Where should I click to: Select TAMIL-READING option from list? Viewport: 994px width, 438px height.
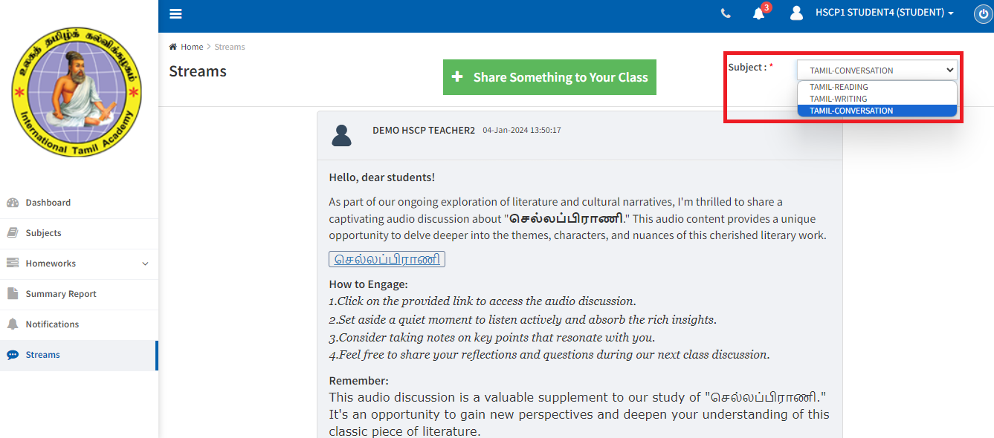point(839,87)
